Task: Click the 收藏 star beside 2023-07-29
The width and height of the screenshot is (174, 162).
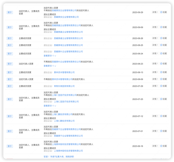Action: 163,86
